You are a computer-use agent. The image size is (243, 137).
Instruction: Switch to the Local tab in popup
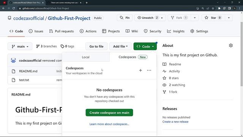pyautogui.click(x=86, y=57)
